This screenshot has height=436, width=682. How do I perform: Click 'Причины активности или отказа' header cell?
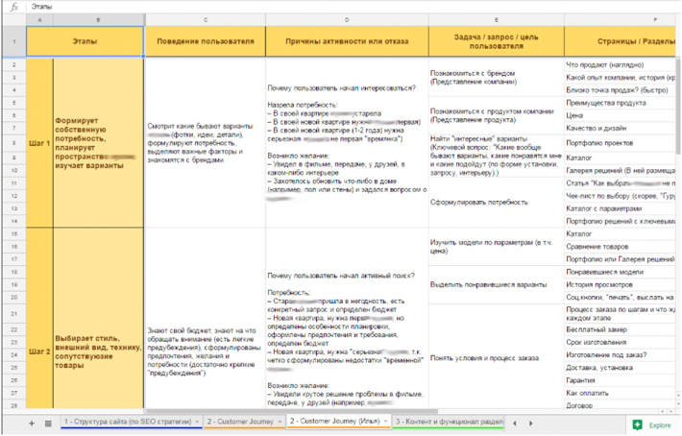coord(347,41)
